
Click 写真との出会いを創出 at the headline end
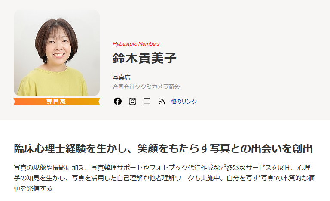[261, 148]
